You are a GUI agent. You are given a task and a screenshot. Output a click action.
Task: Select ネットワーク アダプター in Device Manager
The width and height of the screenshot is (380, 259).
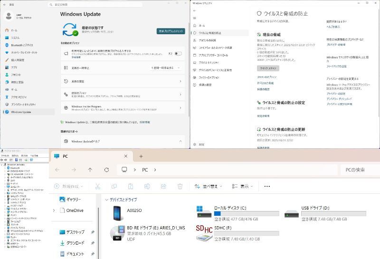click(x=17, y=212)
